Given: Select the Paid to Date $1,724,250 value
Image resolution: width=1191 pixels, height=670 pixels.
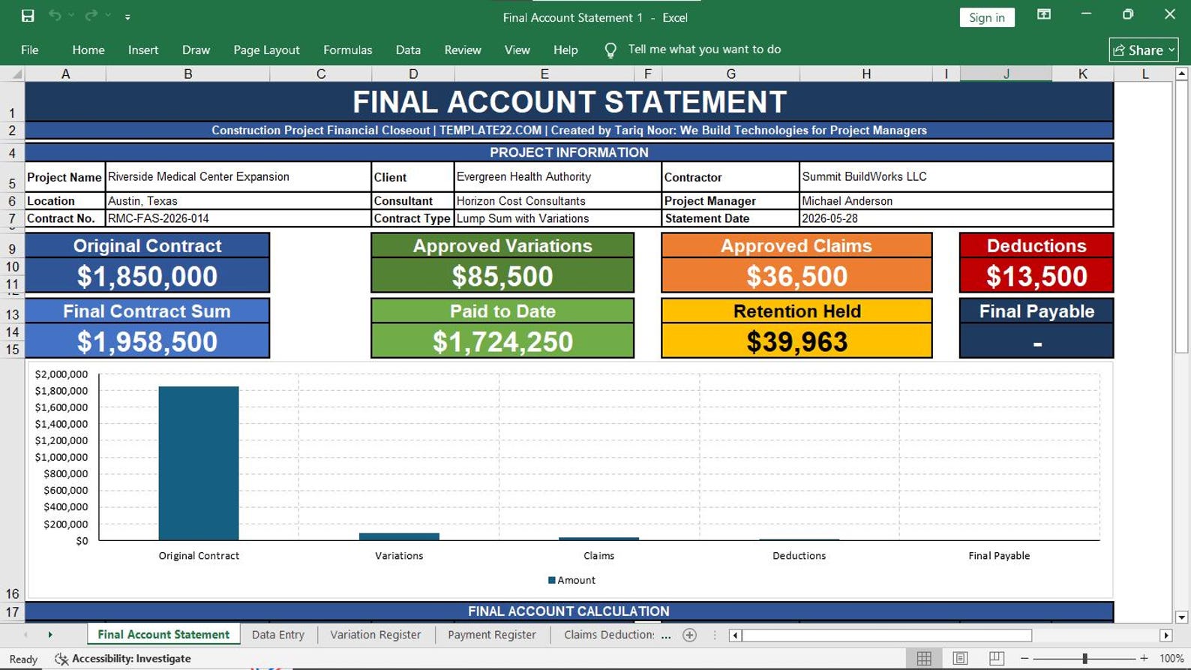Looking at the screenshot, I should (502, 341).
